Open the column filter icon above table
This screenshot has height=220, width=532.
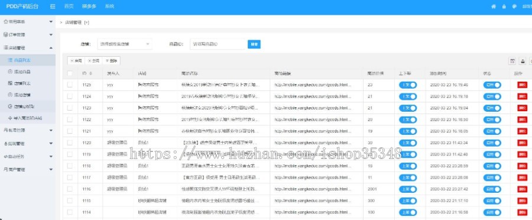tap(512, 61)
